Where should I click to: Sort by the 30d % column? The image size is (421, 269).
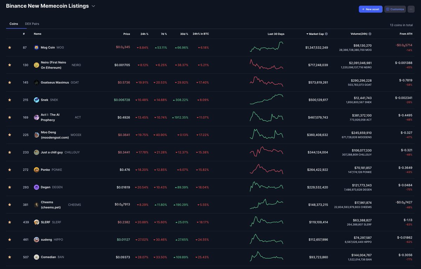tap(185, 34)
